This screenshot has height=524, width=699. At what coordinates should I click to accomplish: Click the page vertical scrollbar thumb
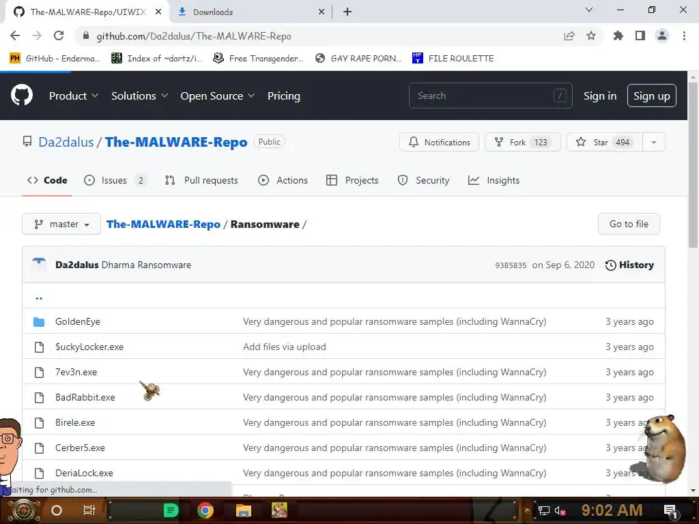coord(693,165)
